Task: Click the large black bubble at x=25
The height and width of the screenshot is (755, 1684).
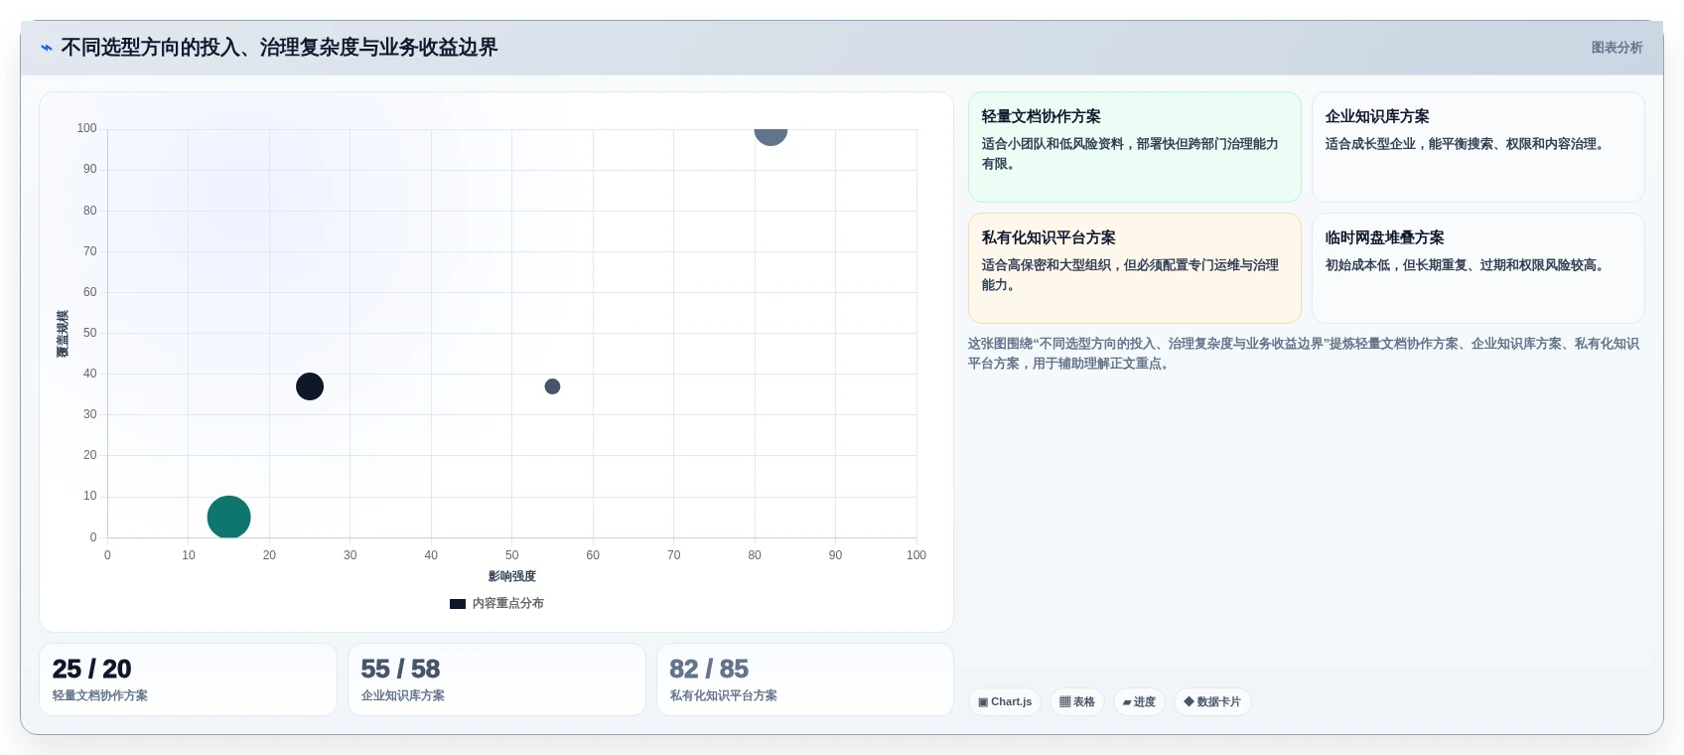Action: click(310, 386)
